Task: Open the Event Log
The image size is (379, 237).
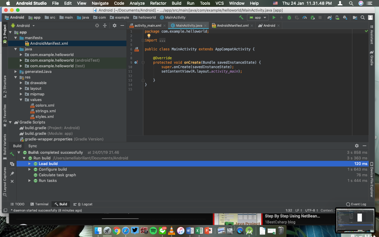Action: click(356, 204)
